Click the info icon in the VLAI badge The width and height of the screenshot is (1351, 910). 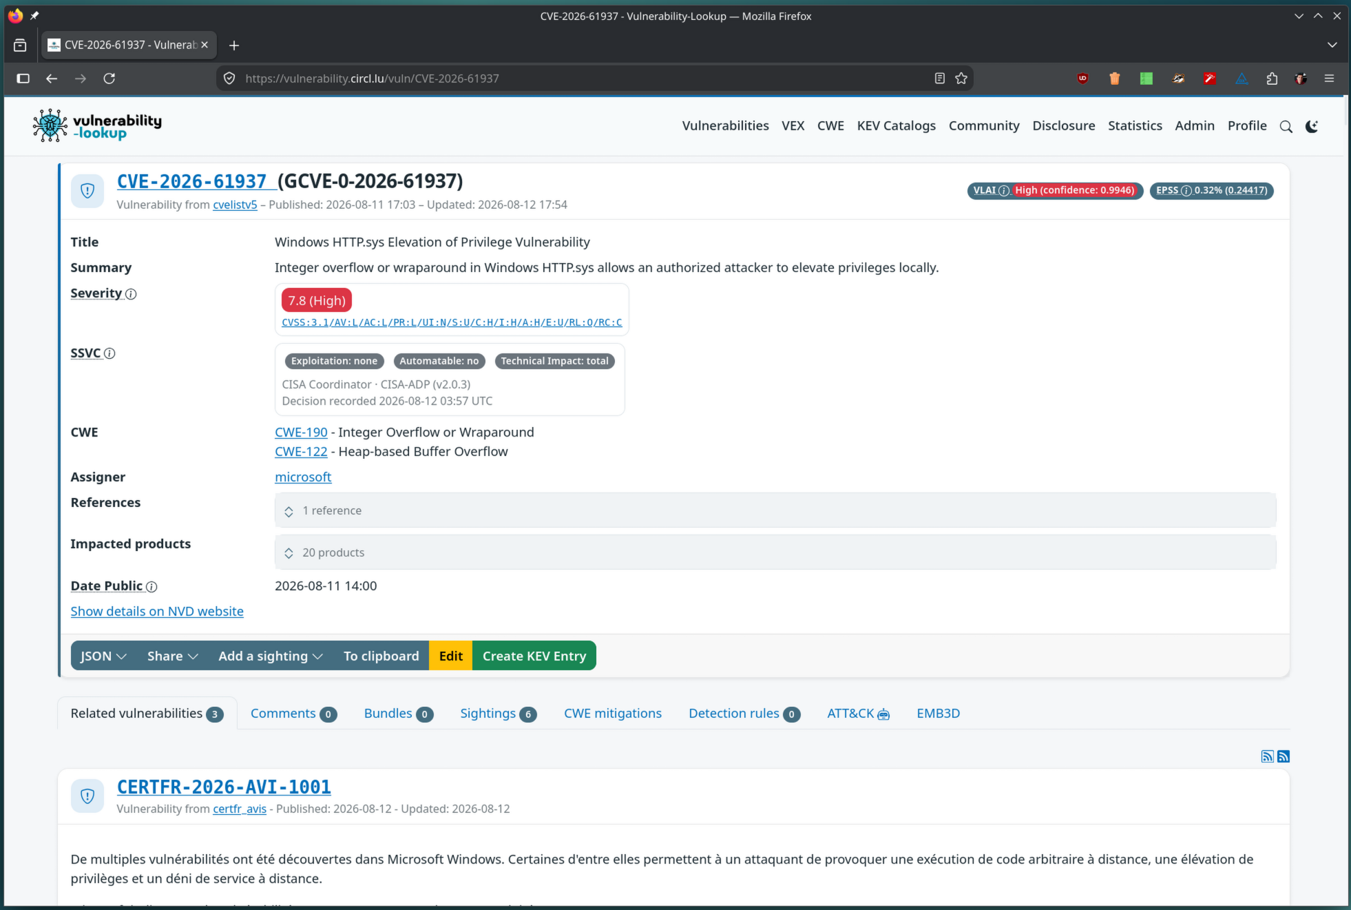pos(1004,191)
